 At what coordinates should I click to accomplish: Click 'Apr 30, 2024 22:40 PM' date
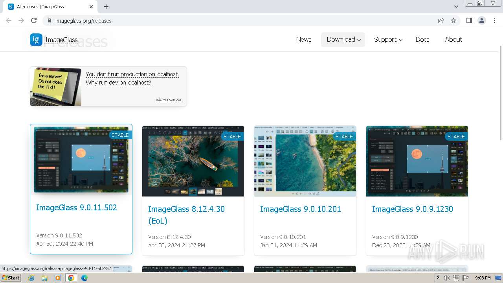(65, 244)
